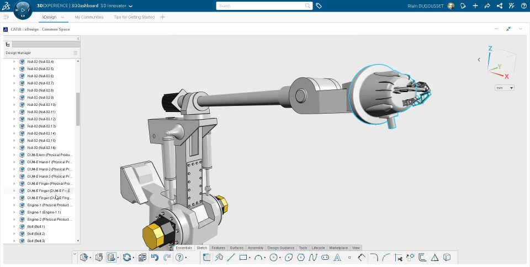Viewport: 530px width, 267px height.
Task: Expand the Engine-1 (Engine-1.1) tree node
Action: 14,212
